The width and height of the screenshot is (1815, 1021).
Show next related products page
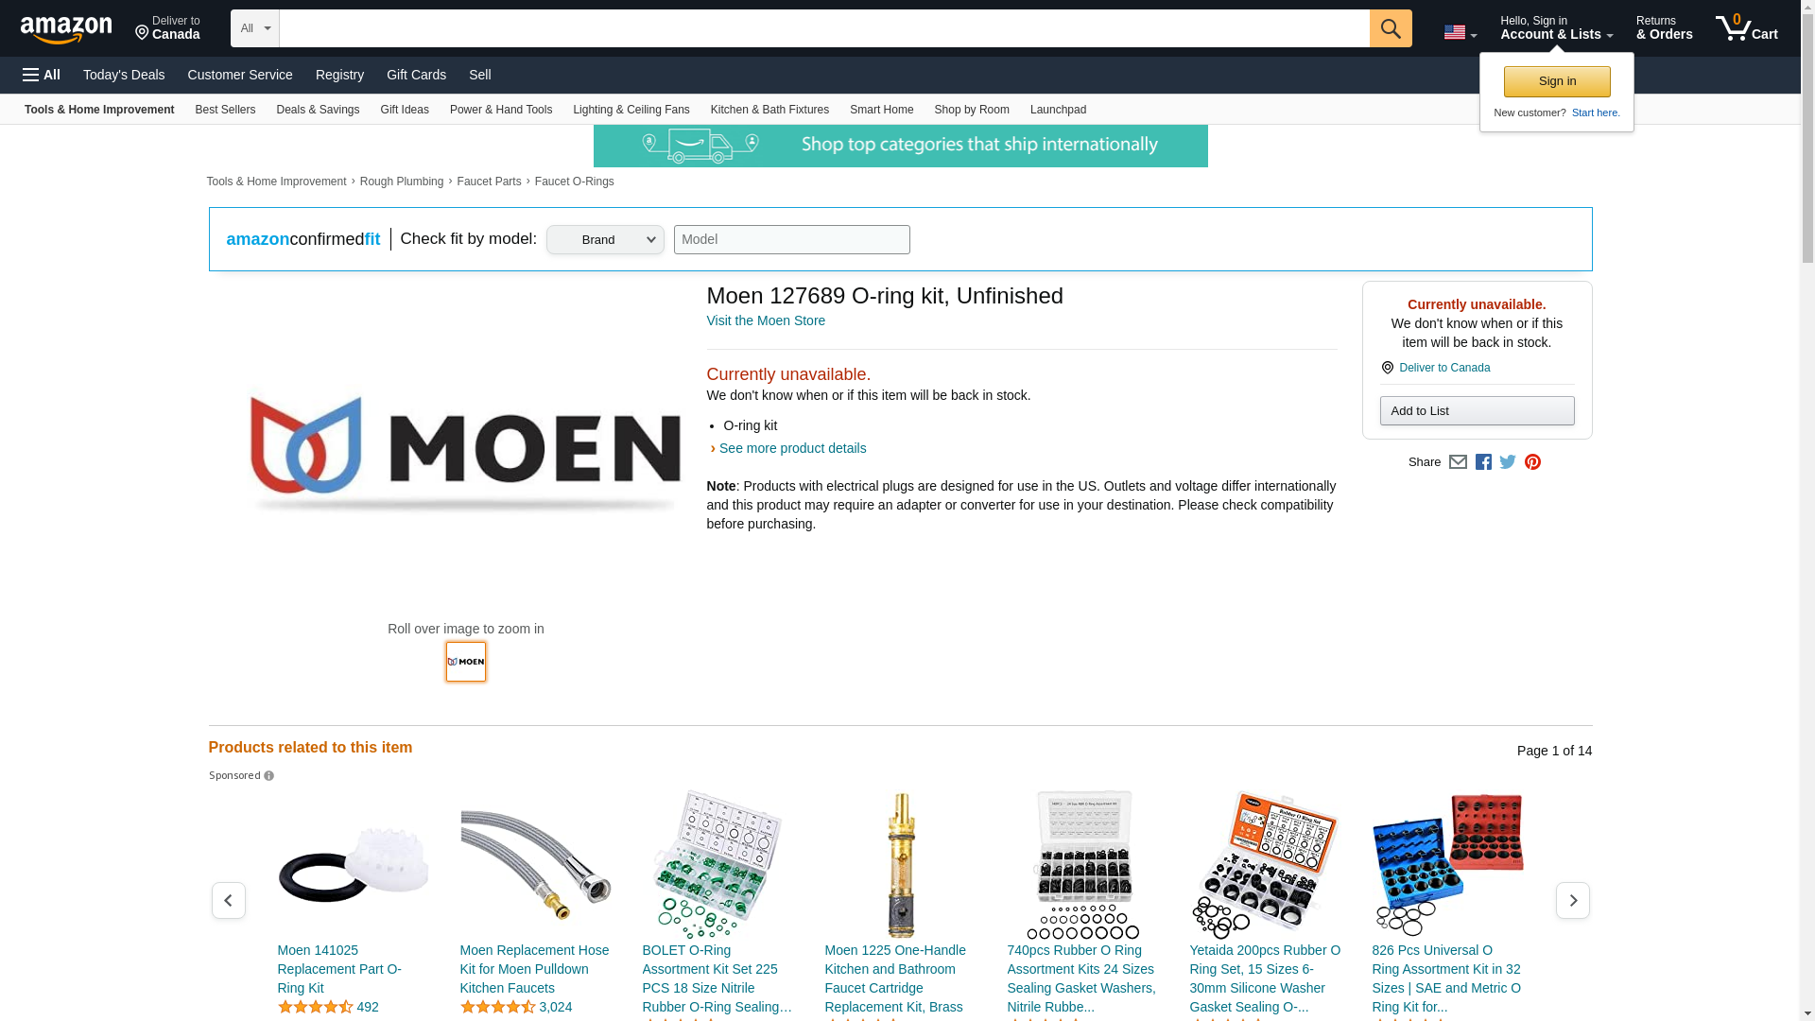coord(1572,900)
